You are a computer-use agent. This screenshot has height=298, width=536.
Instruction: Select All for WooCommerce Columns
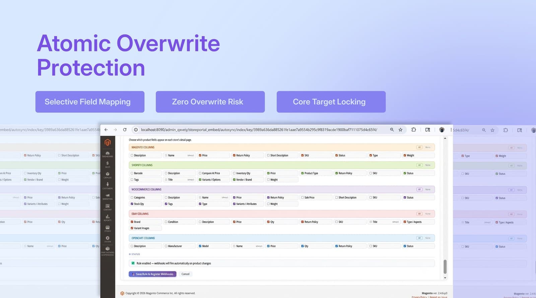click(419, 189)
